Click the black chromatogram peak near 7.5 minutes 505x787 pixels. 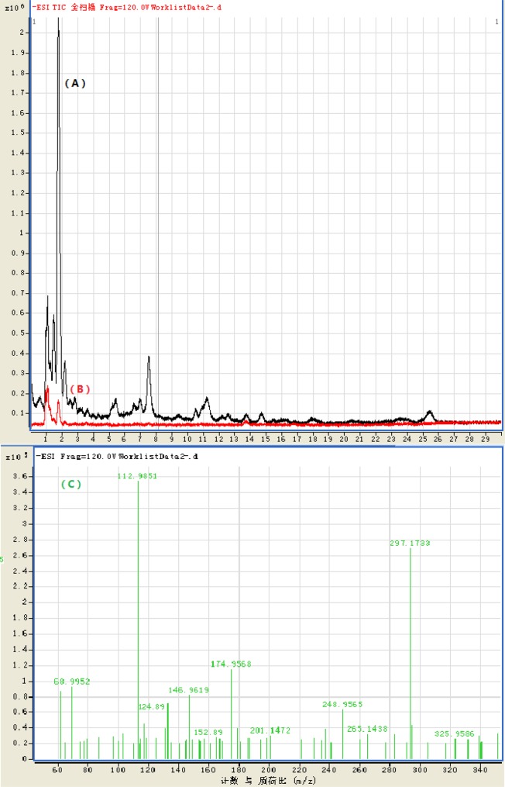coord(149,358)
